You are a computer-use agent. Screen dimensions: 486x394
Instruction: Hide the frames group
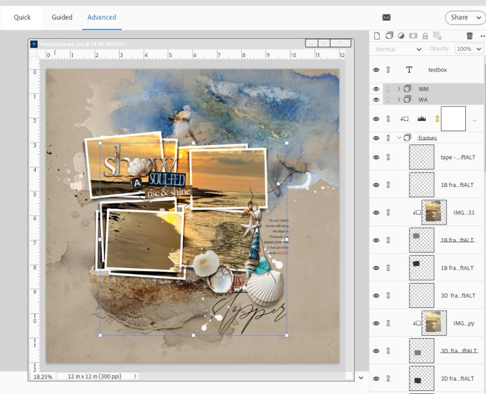pyautogui.click(x=376, y=138)
